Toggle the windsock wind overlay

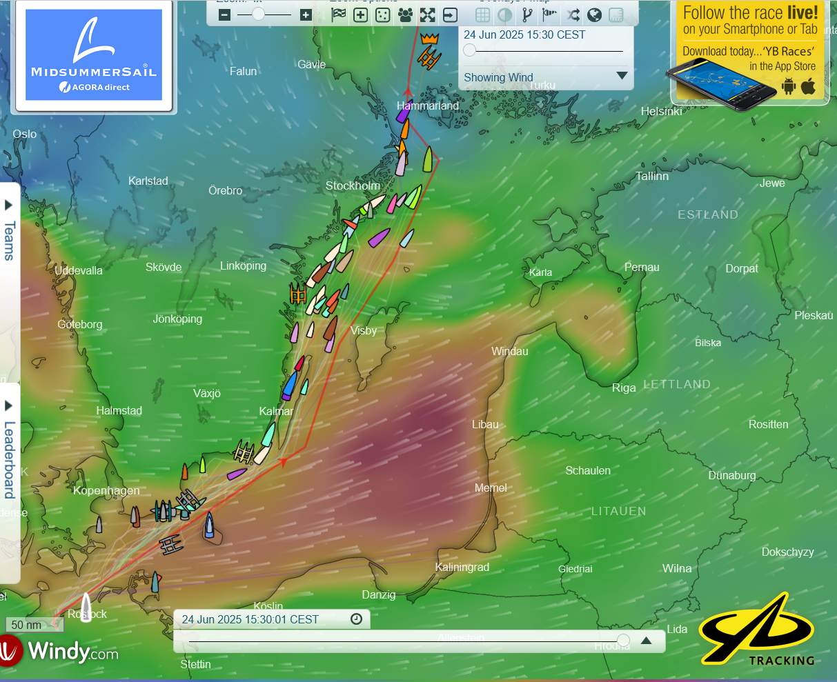point(549,14)
